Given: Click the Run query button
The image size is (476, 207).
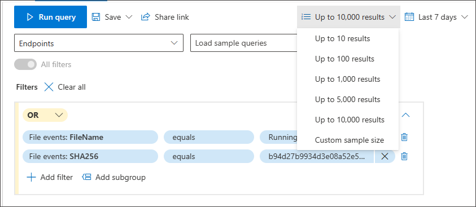Looking at the screenshot, I should coord(50,17).
